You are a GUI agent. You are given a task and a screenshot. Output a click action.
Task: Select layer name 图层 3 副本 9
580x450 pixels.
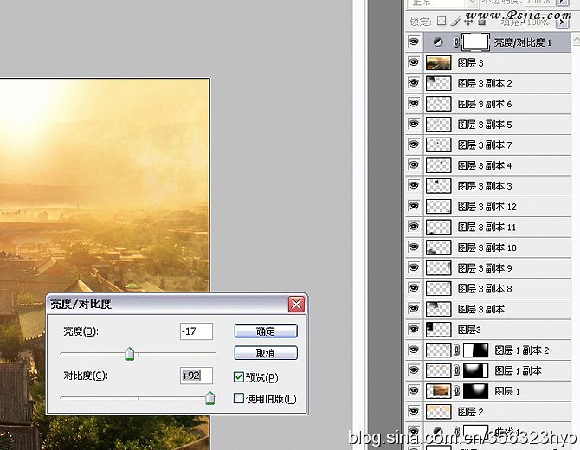tap(485, 268)
